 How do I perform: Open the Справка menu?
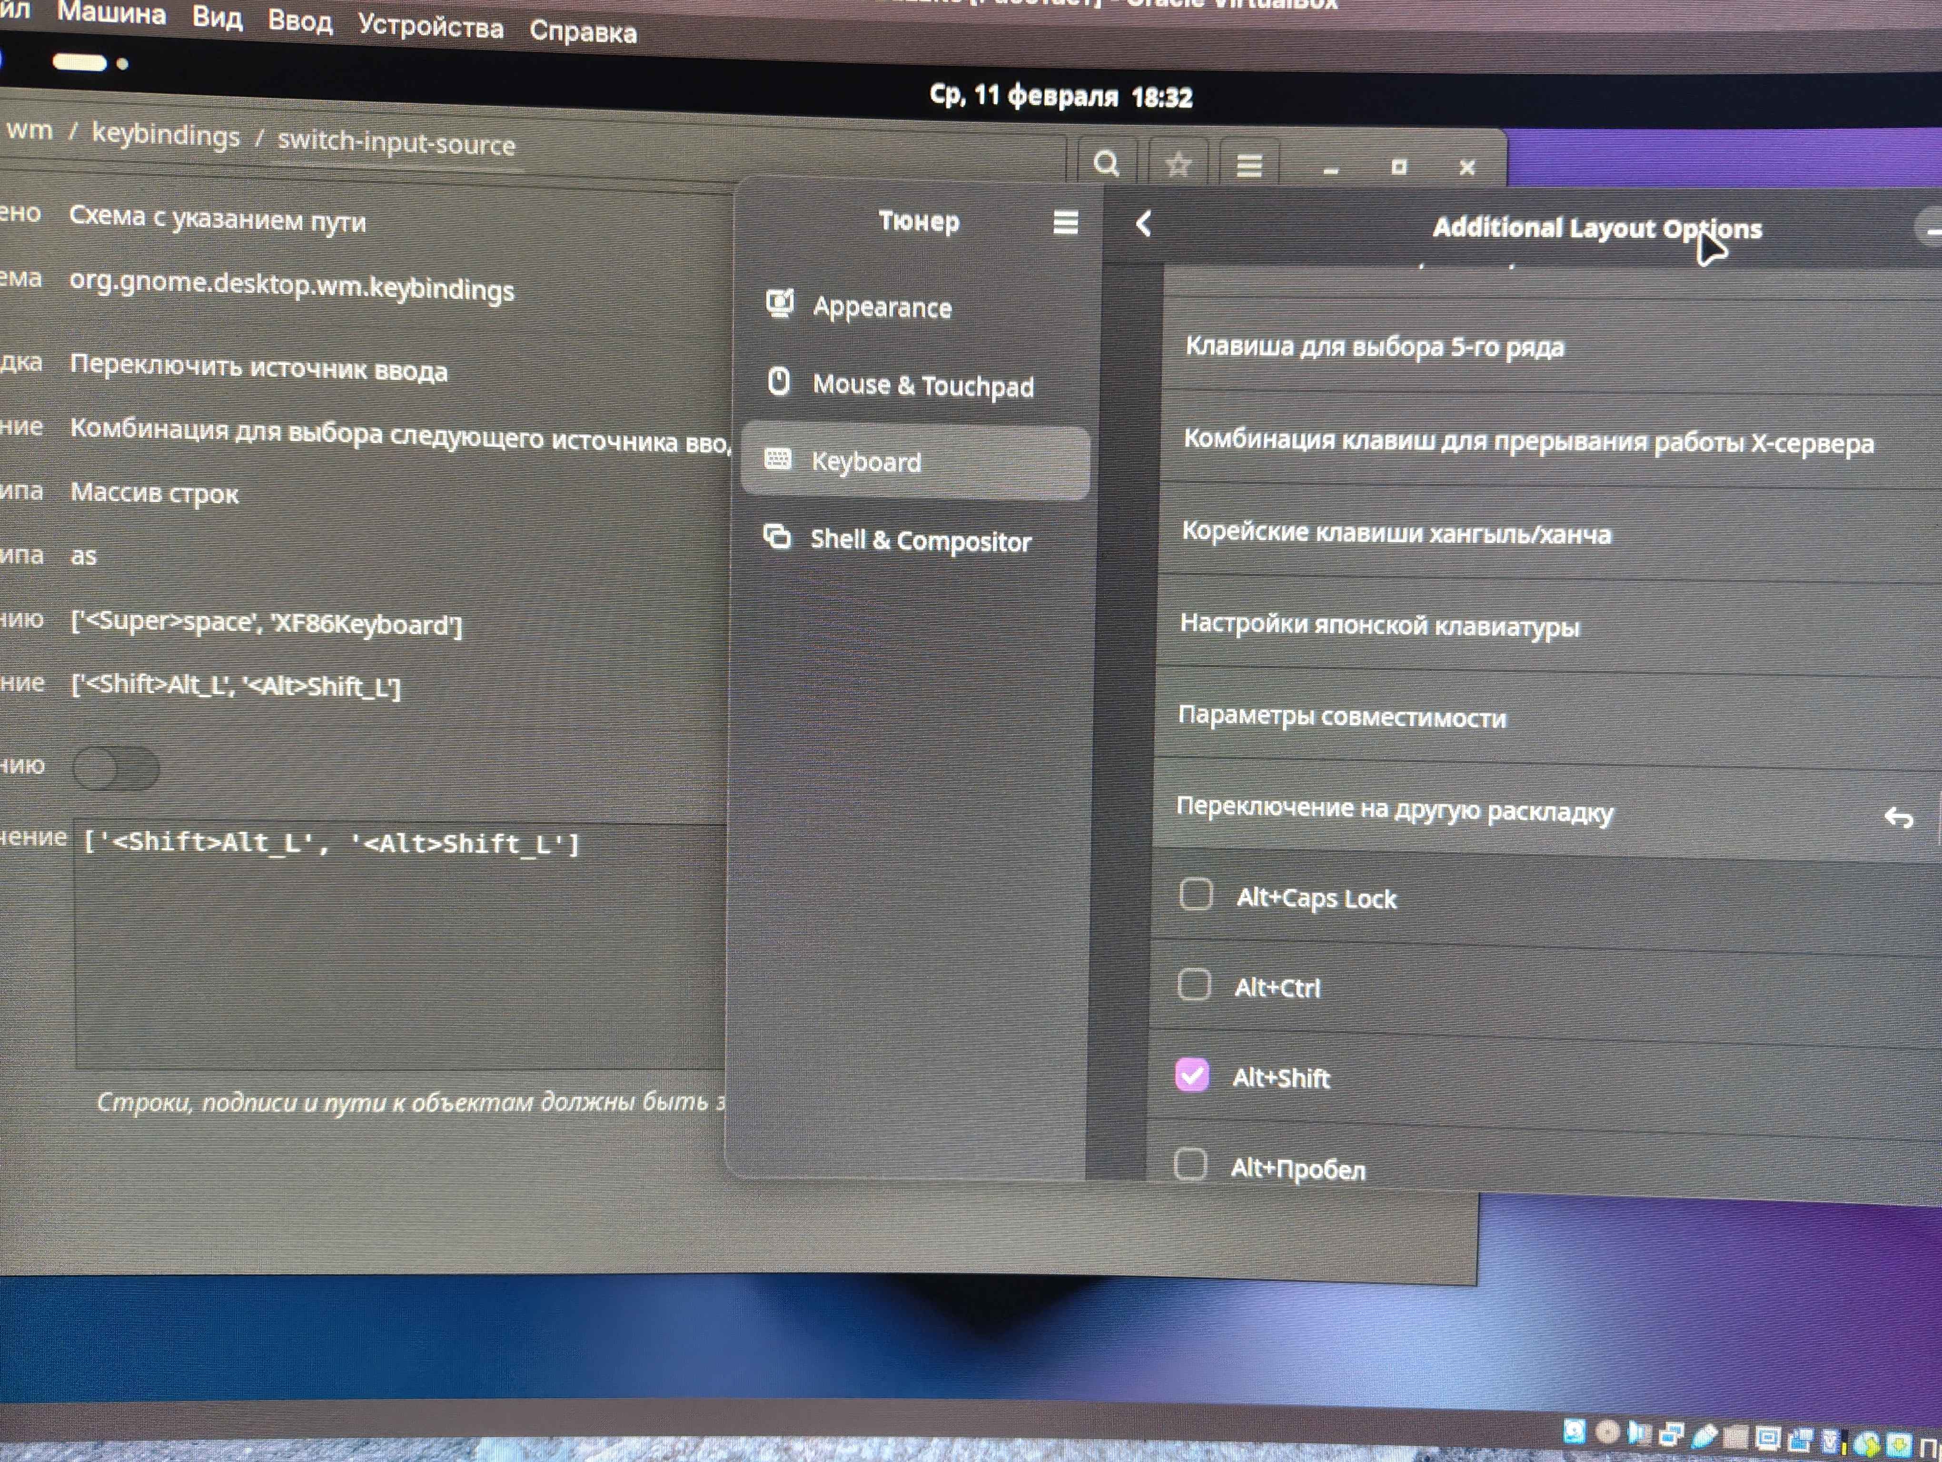(583, 31)
